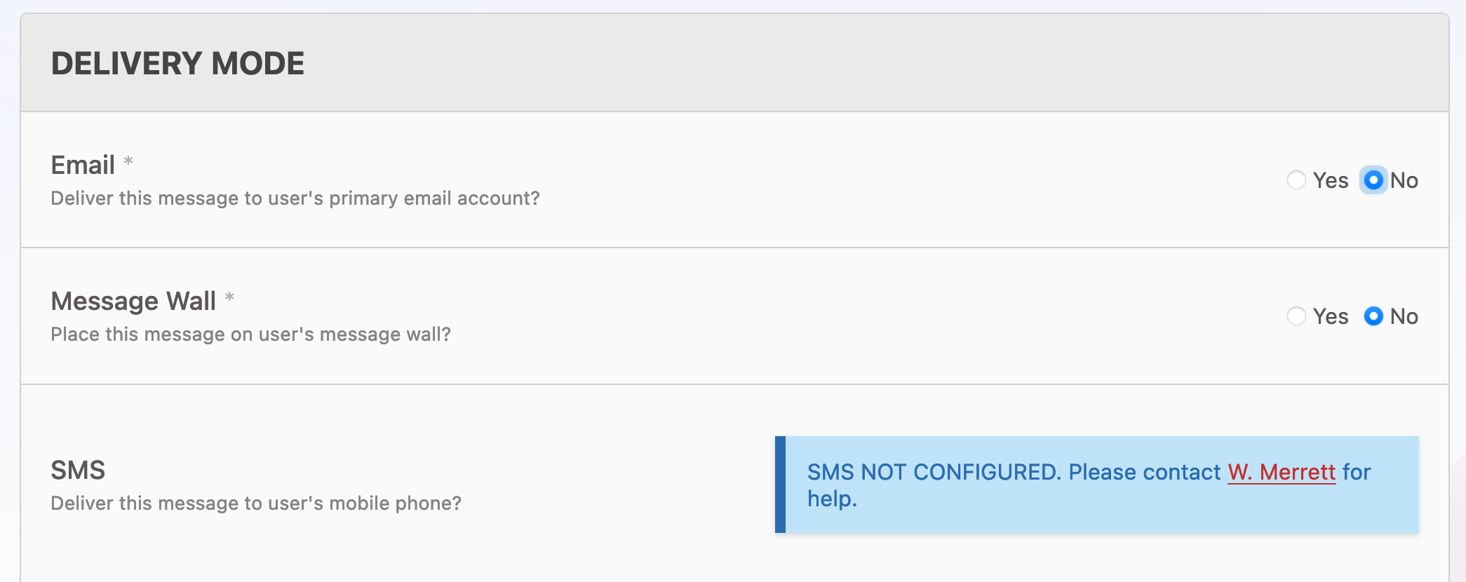Click the user's mobile phone description text
This screenshot has width=1466, height=582.
coord(256,503)
